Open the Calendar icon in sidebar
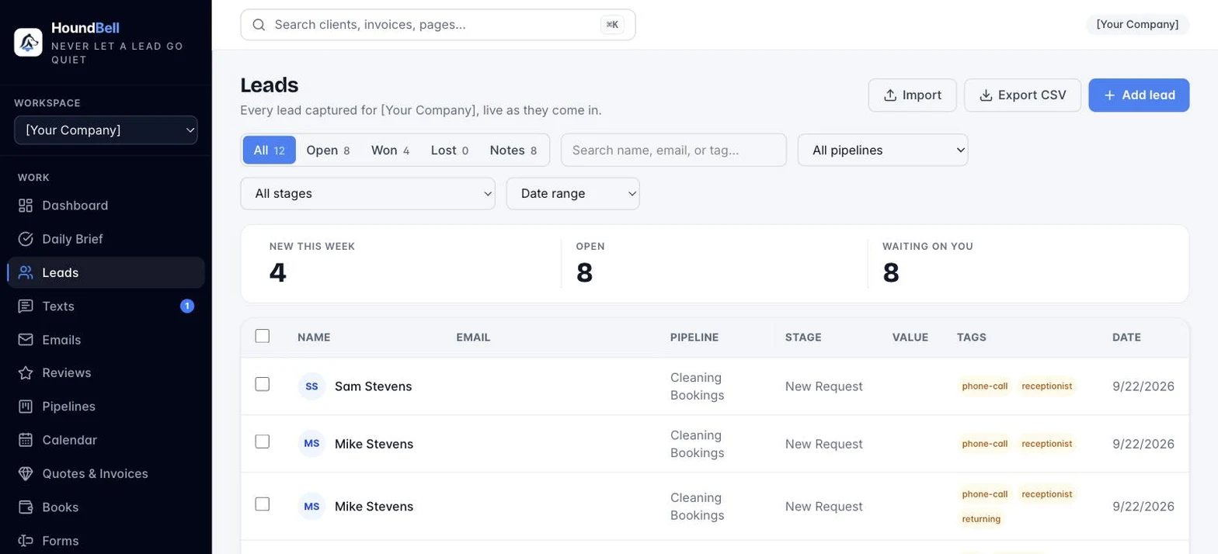Viewport: 1218px width, 554px height. pos(26,440)
